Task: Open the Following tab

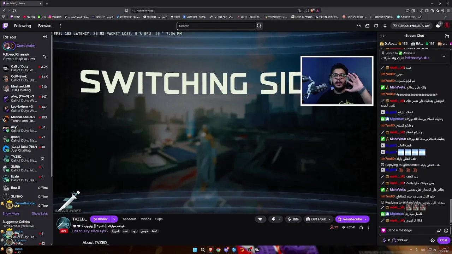Action: [23, 26]
